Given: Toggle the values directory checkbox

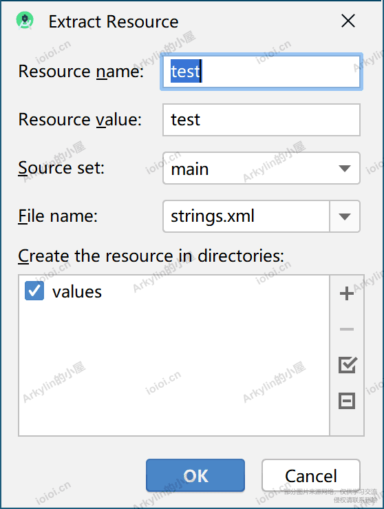Looking at the screenshot, I should click(x=34, y=291).
